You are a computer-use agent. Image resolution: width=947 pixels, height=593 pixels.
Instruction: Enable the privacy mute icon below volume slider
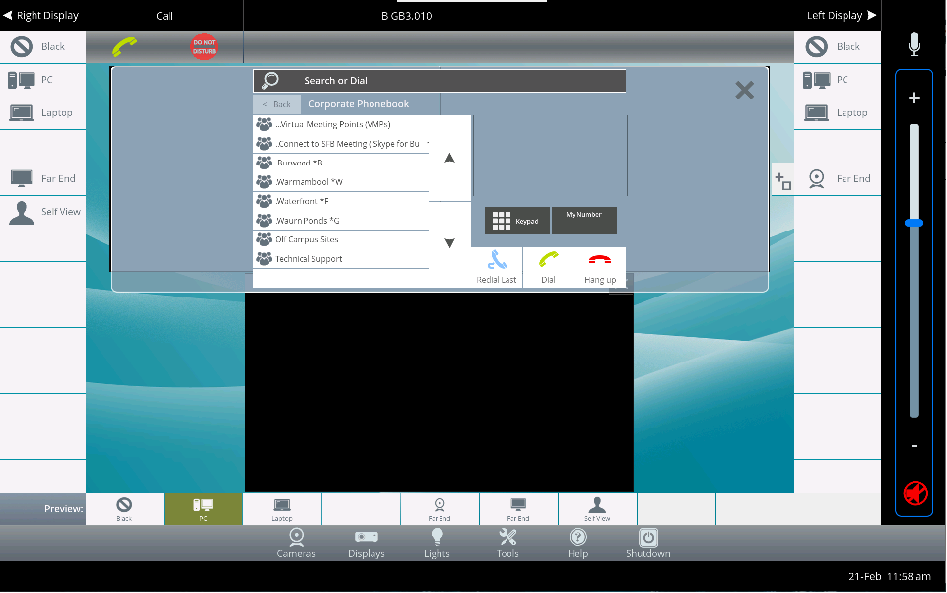tap(913, 493)
